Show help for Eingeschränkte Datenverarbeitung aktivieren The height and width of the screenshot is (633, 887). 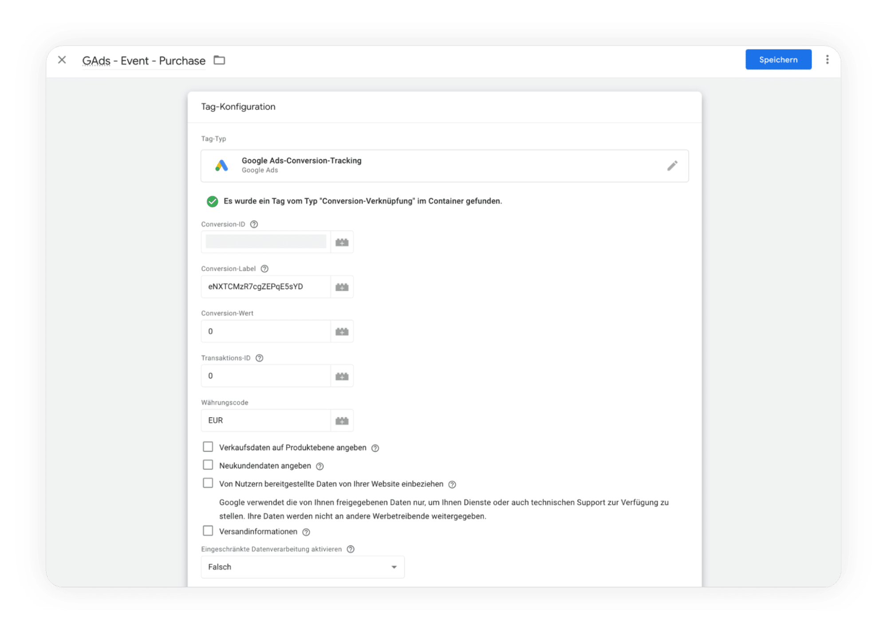(x=351, y=549)
